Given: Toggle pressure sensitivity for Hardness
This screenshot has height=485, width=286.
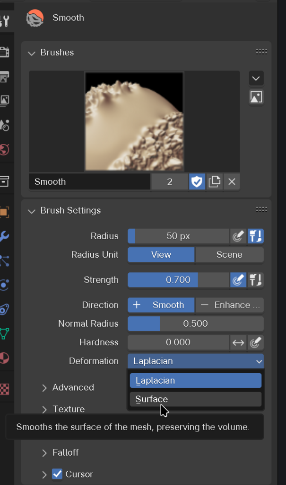Looking at the screenshot, I should point(255,342).
